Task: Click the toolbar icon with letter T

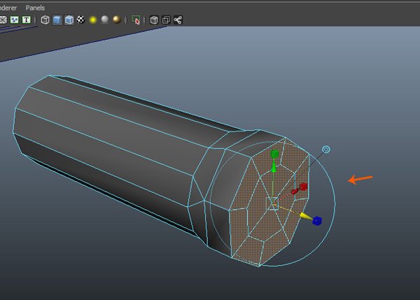Action: 27,20
